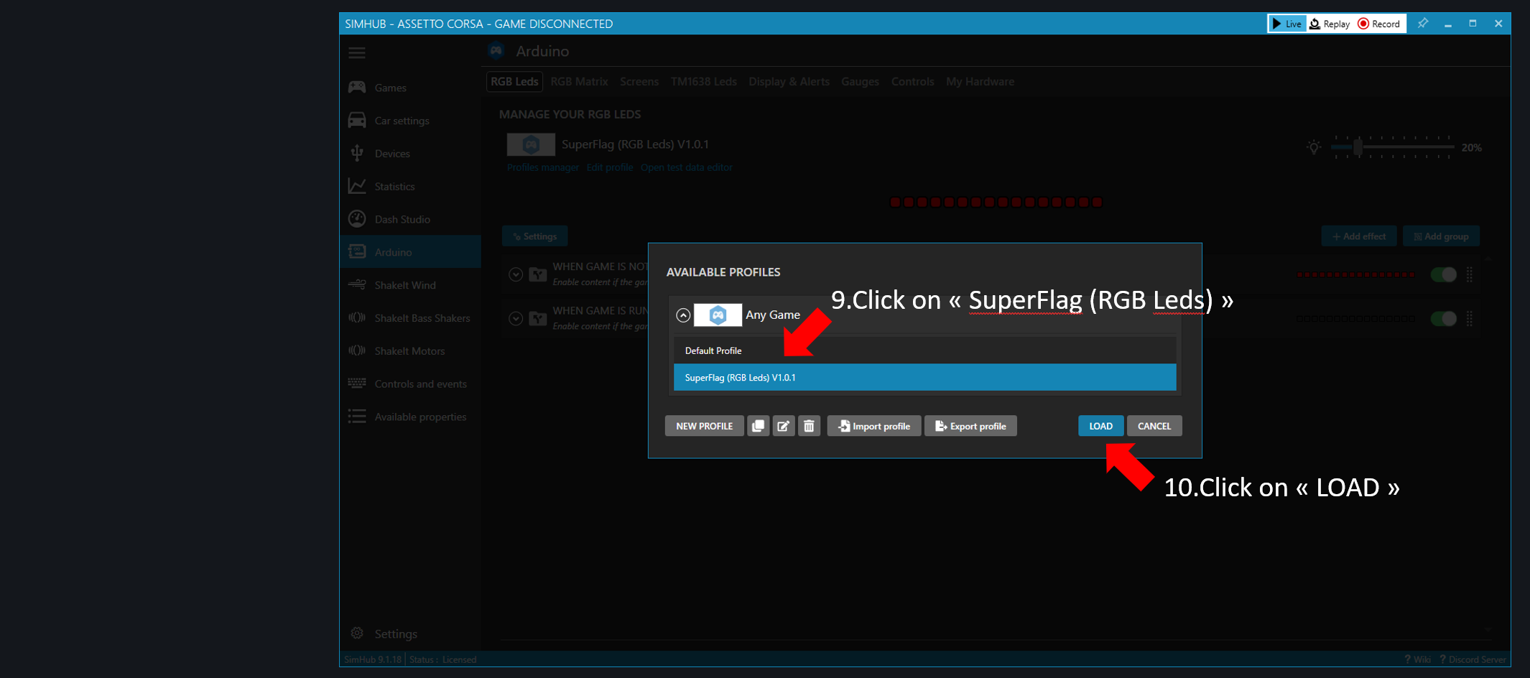
Task: Open Dash Studio from the sidebar
Action: [x=402, y=219]
